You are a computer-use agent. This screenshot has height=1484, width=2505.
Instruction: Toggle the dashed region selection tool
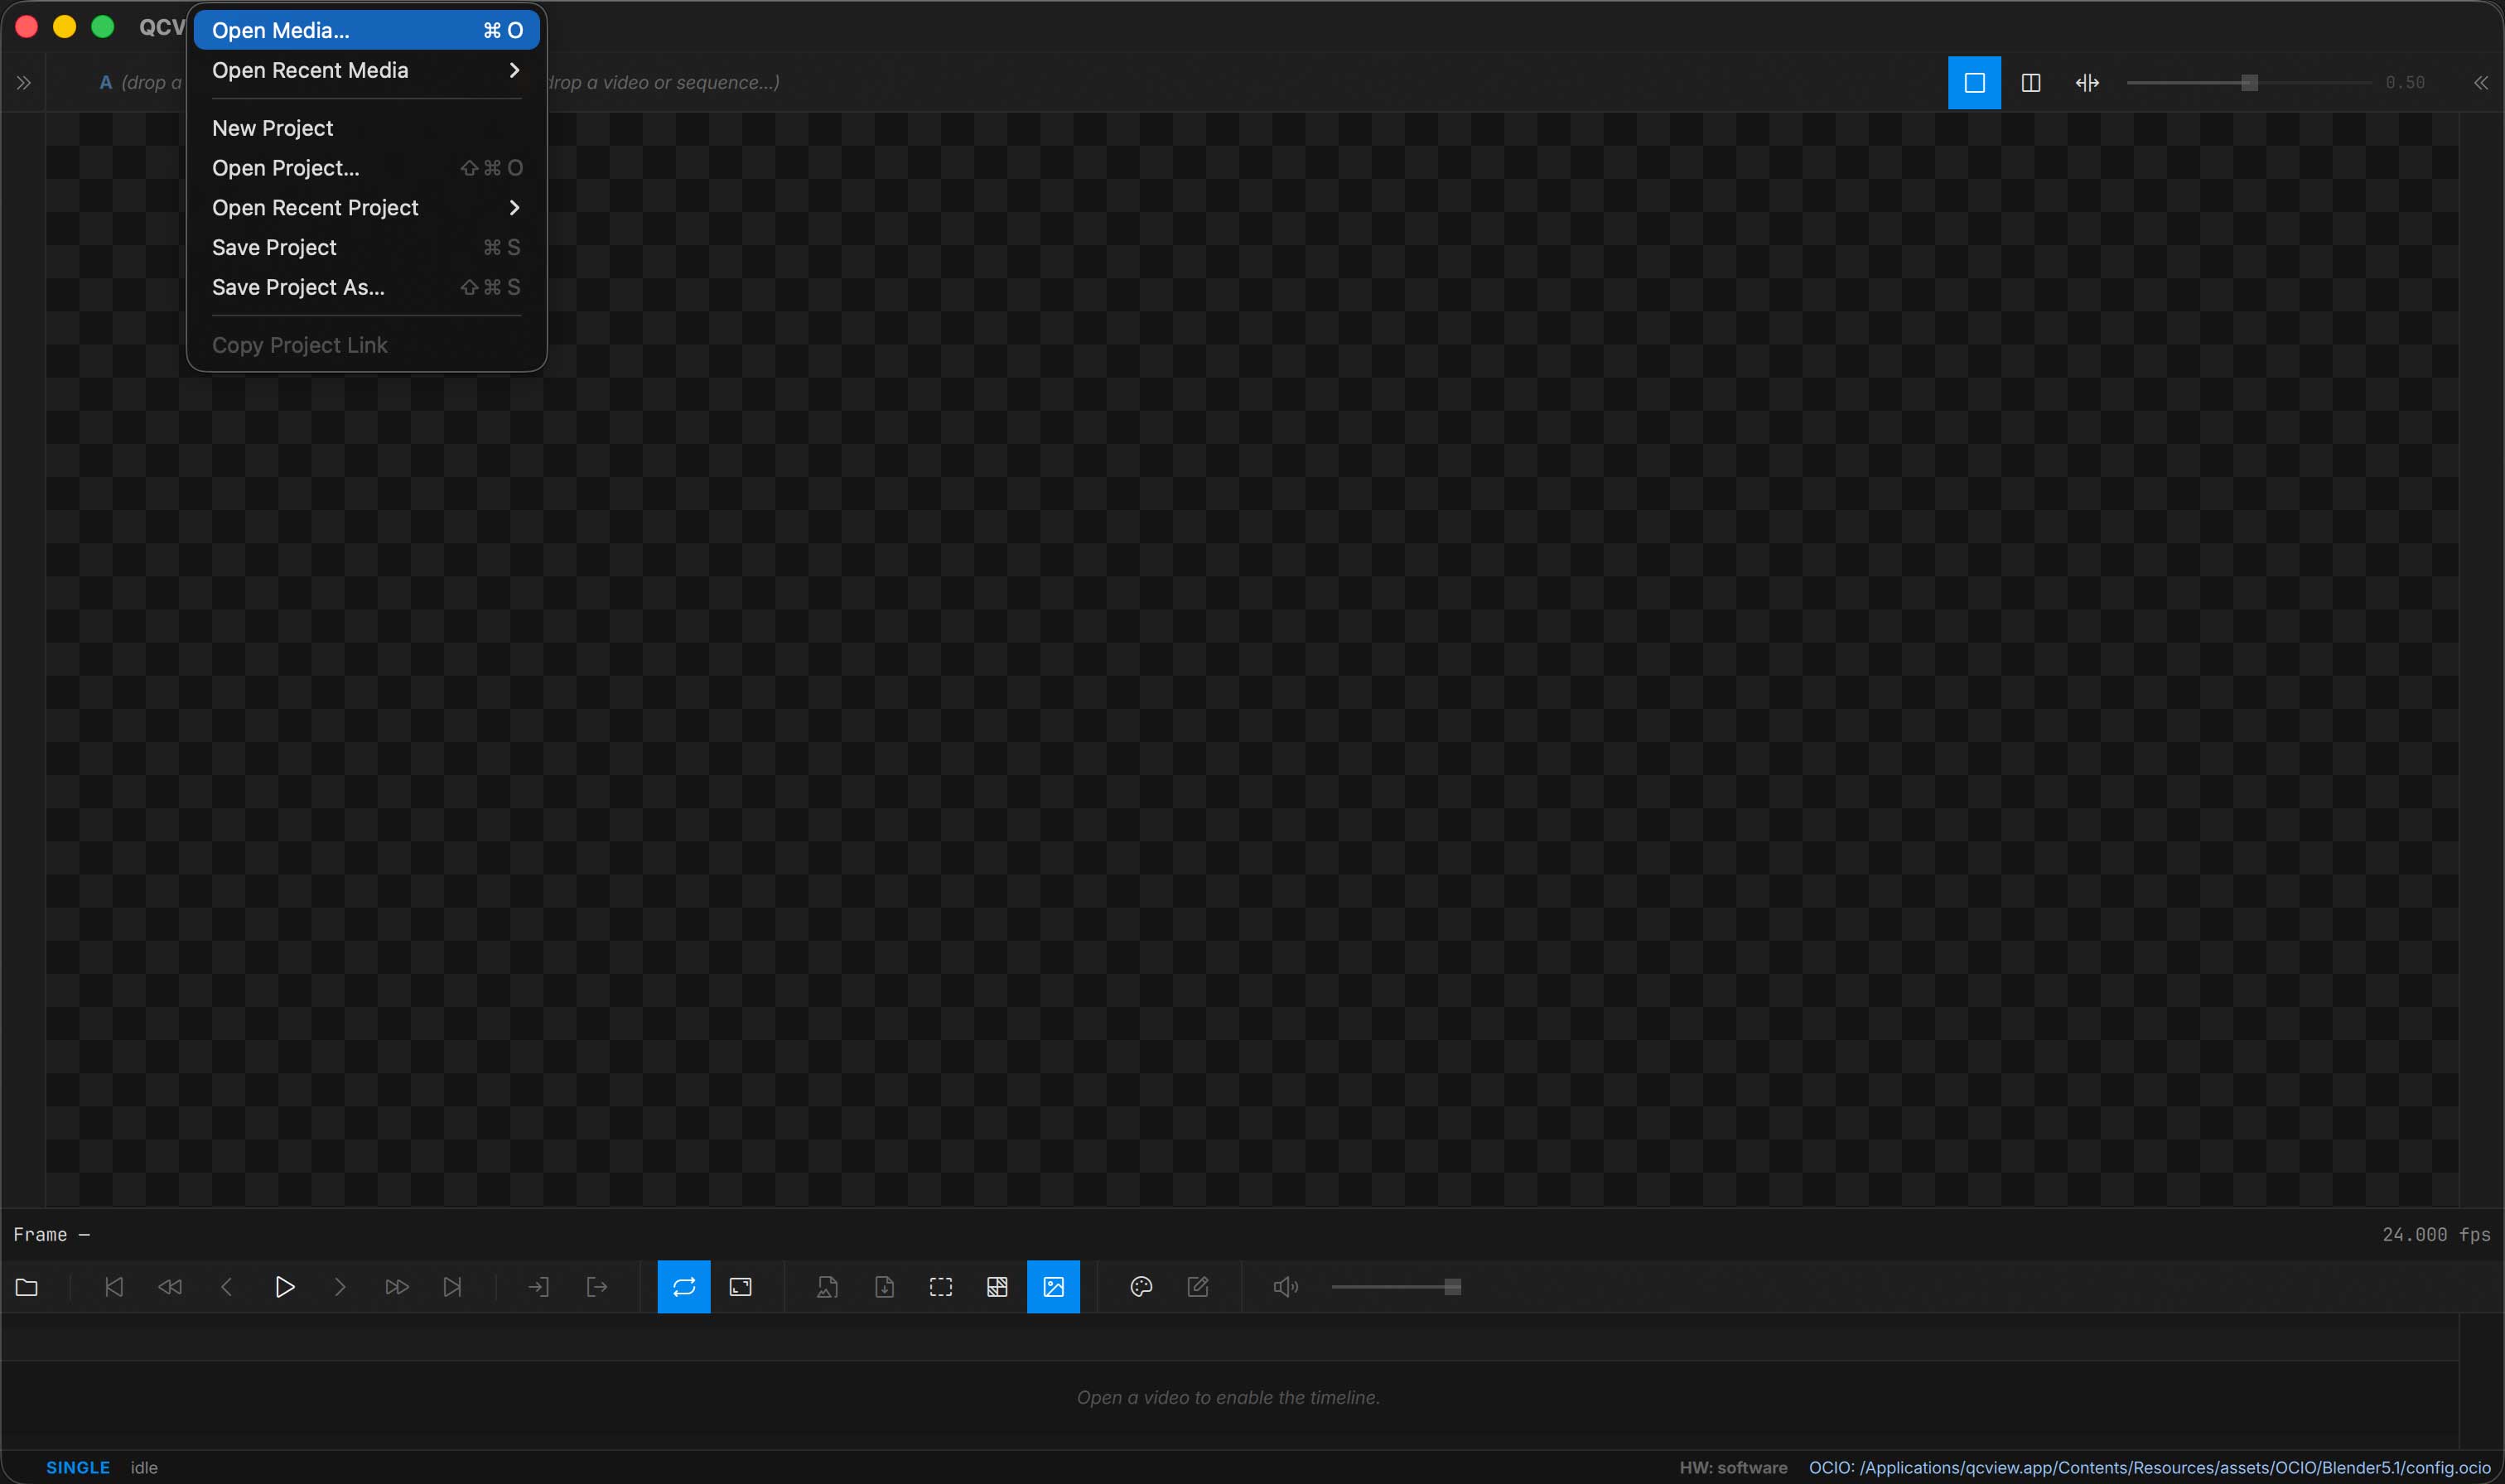pyautogui.click(x=941, y=1287)
